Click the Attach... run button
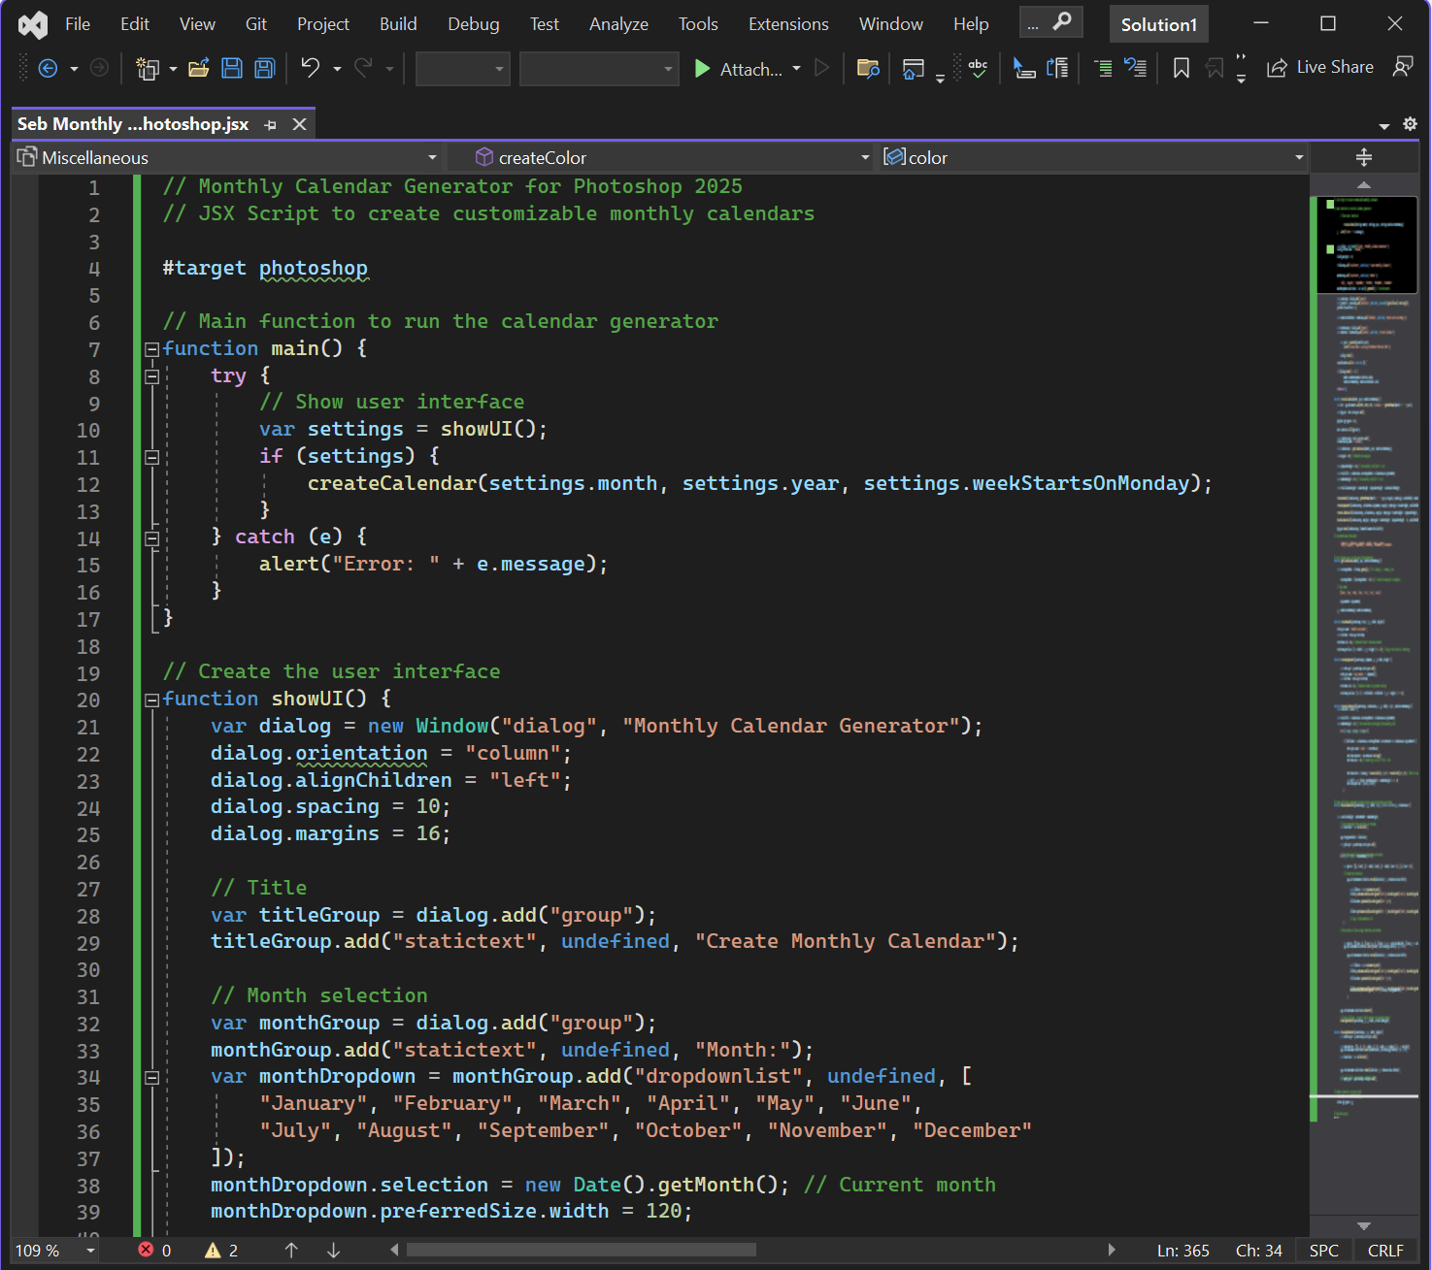 [739, 69]
